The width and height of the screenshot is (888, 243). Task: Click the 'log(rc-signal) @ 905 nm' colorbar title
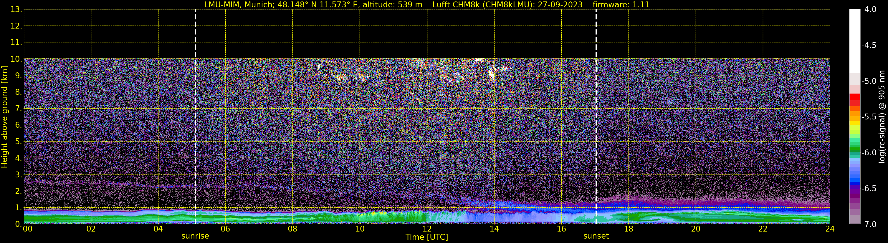coord(882,117)
